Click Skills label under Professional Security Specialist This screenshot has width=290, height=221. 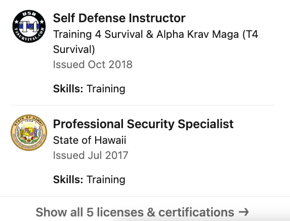point(68,180)
